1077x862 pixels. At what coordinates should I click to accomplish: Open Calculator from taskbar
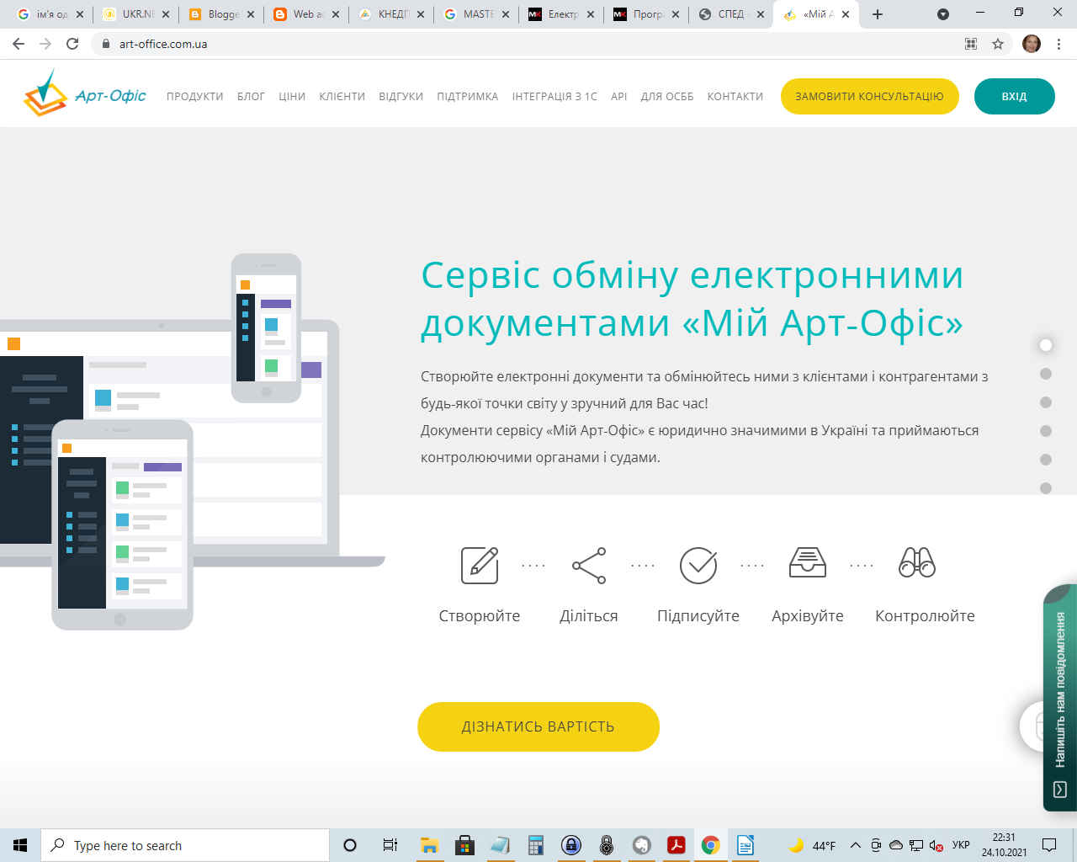click(x=536, y=845)
